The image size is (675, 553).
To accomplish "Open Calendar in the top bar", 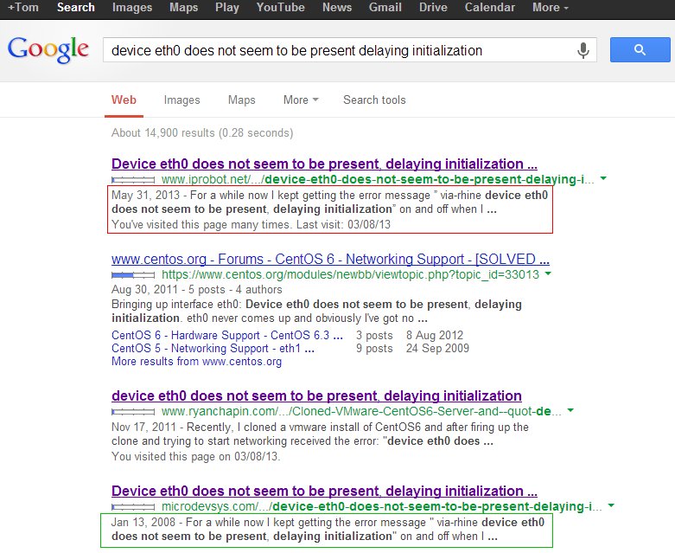I will click(489, 7).
